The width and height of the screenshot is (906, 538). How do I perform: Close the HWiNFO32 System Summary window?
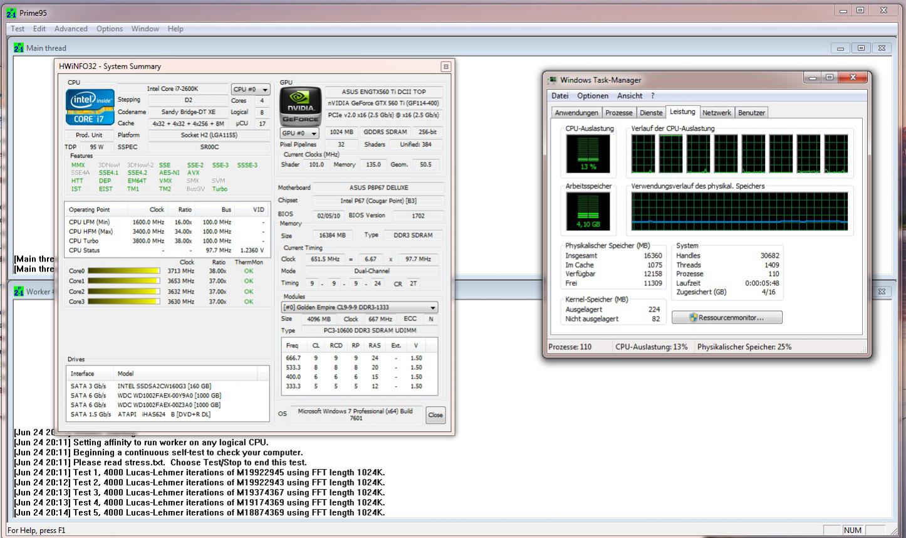445,66
